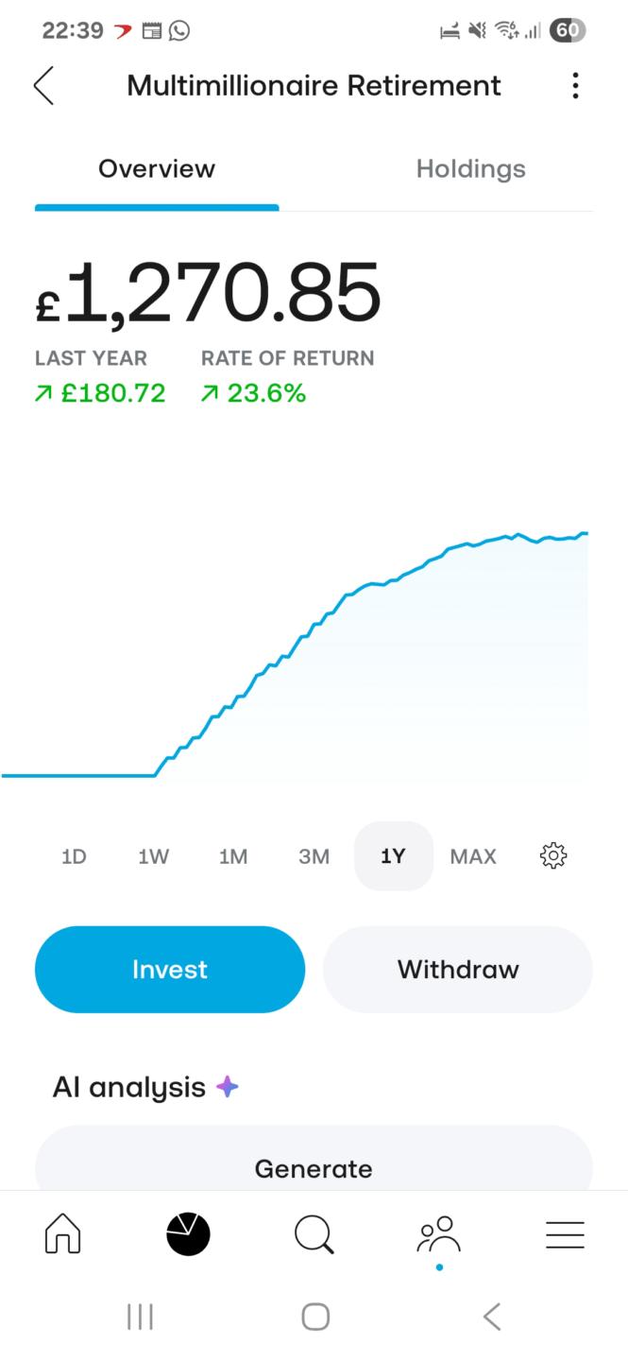Open the three-dot more options menu
Screen dimensions: 628x1361
tap(575, 86)
